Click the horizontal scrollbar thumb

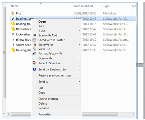64,114
